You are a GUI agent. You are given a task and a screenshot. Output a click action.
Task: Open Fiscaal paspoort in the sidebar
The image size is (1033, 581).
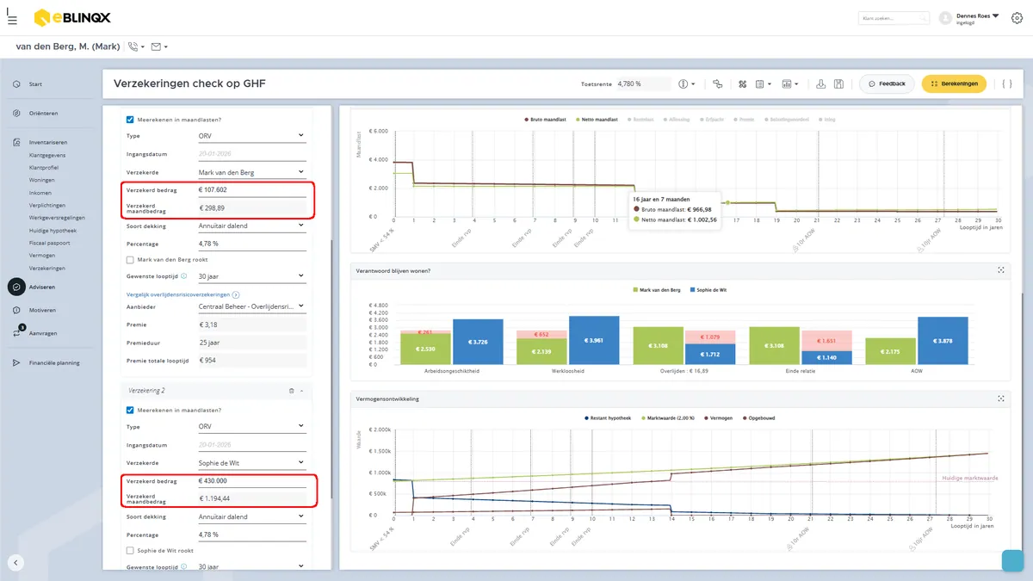[49, 243]
